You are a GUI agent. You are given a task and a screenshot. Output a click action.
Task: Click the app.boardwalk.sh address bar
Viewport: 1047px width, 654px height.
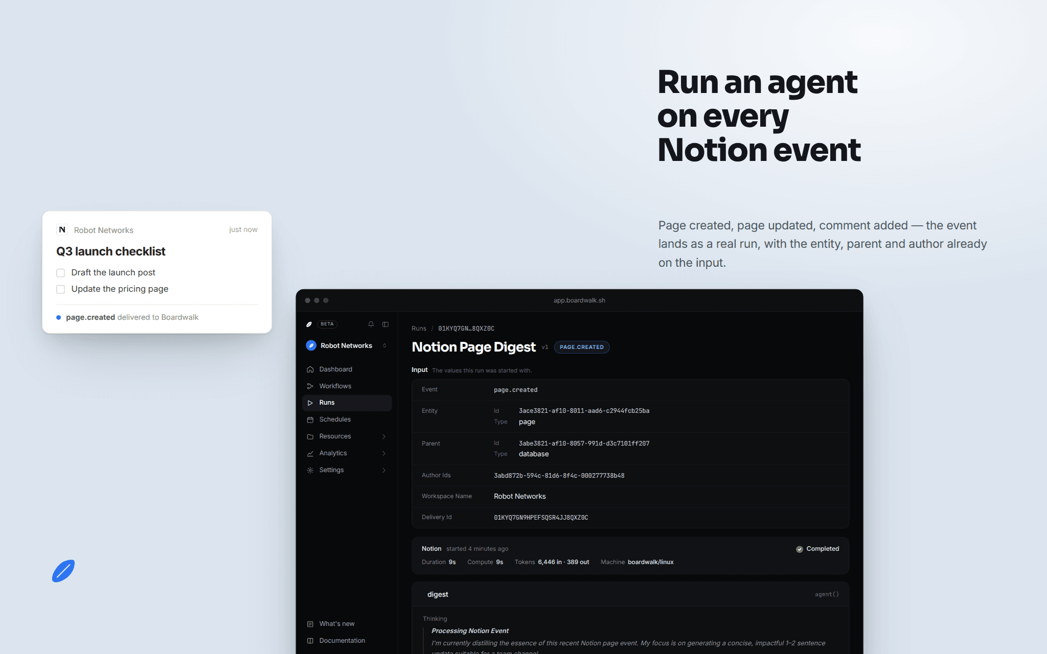[x=579, y=300]
